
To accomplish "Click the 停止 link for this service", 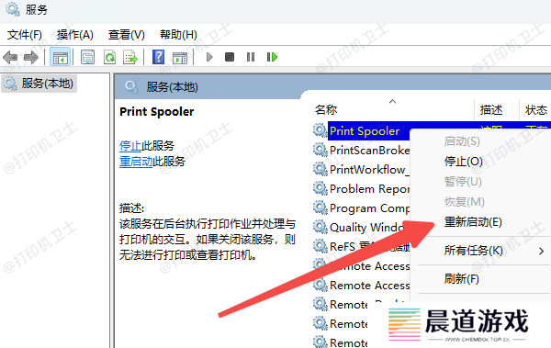I will point(130,145).
